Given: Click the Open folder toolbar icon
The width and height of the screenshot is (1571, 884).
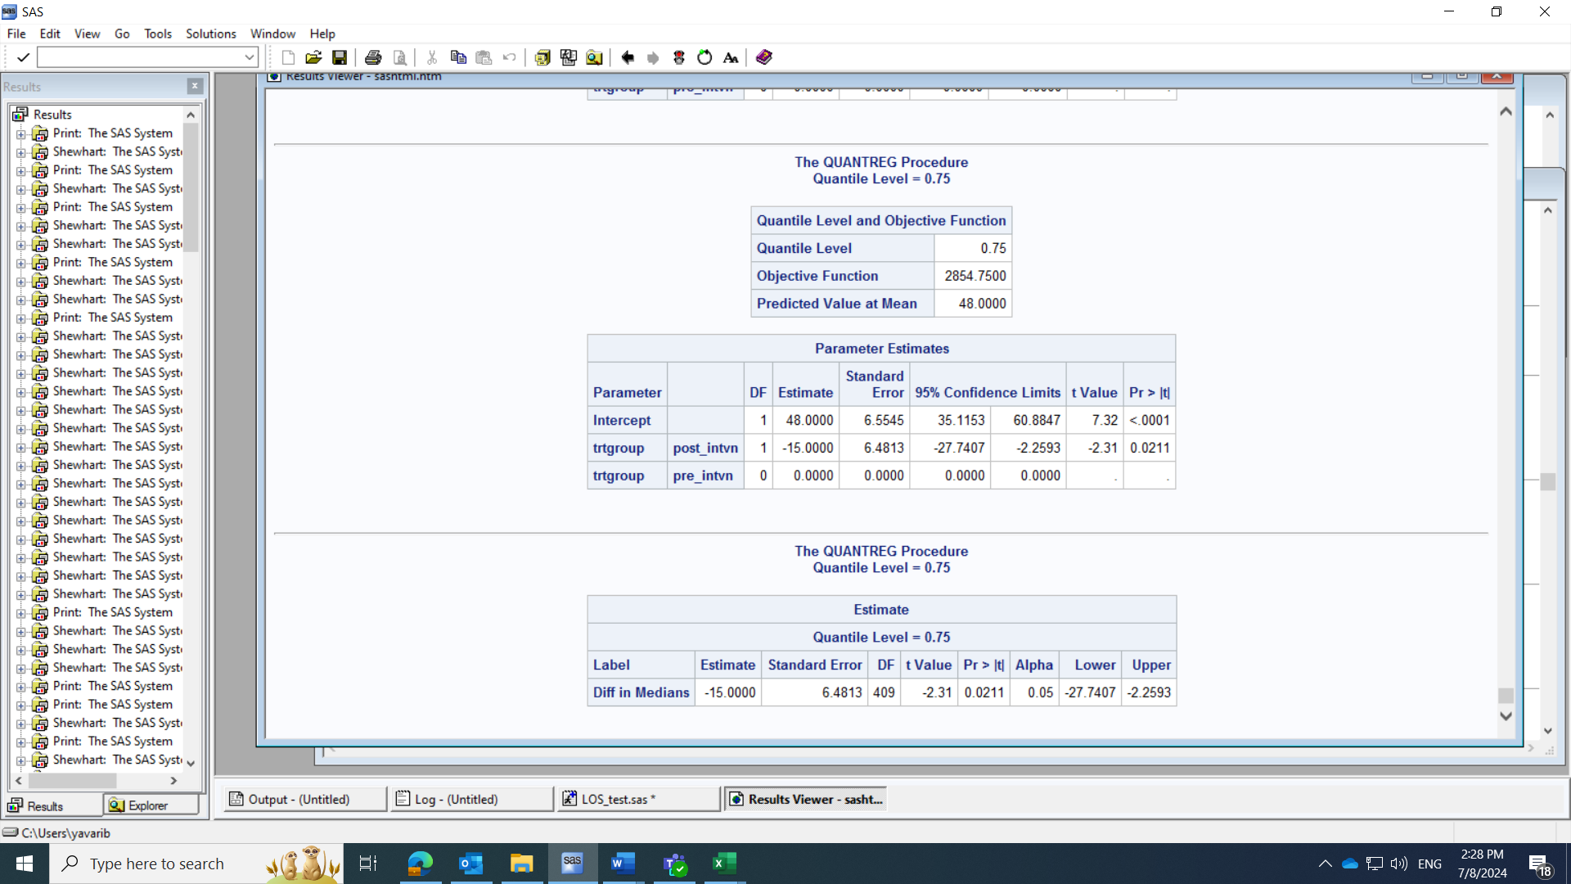Looking at the screenshot, I should click(313, 57).
